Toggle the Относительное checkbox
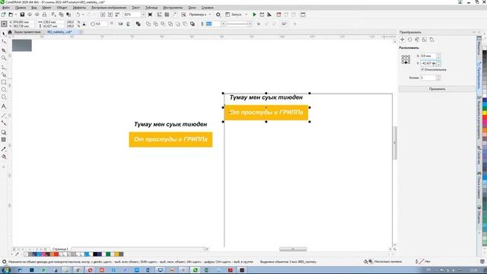The height and width of the screenshot is (274, 487). 423,69
